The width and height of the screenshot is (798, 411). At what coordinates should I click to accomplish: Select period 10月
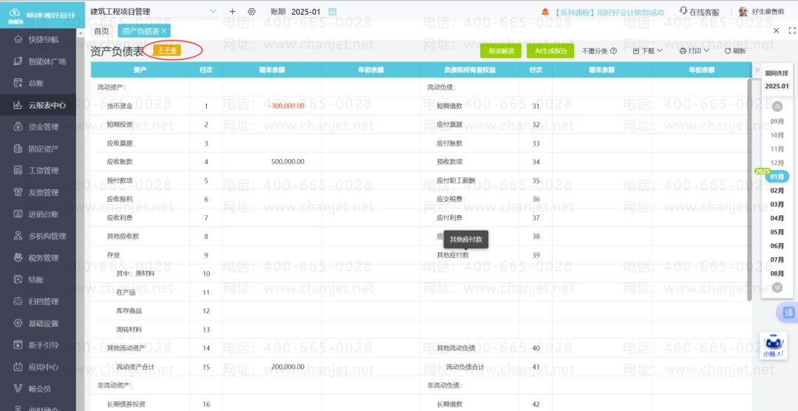pyautogui.click(x=777, y=135)
